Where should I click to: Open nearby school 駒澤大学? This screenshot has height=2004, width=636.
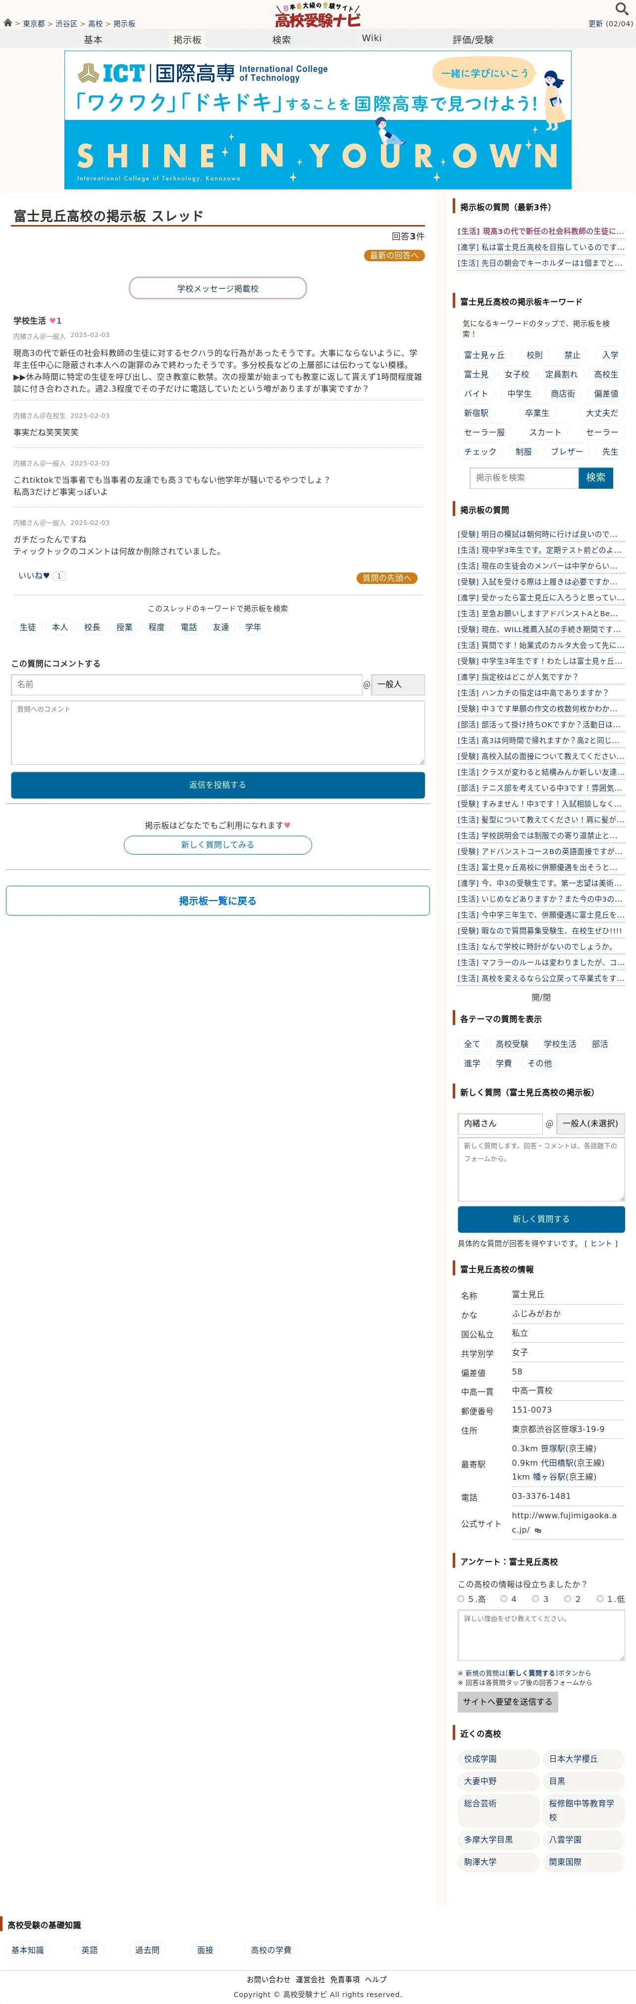pos(498,1862)
